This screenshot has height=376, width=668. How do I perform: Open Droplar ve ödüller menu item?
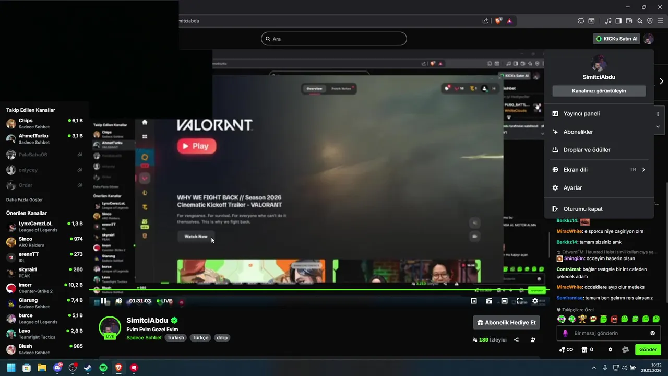[599, 150]
